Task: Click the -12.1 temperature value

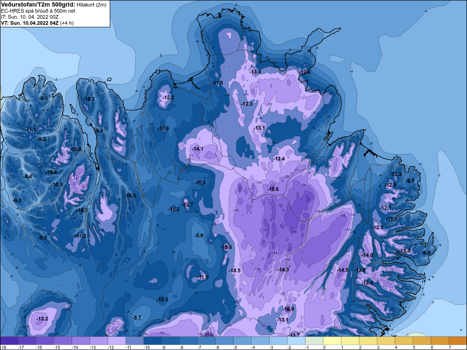Action: (386, 208)
